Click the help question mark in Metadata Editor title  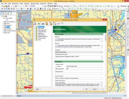[101, 20]
